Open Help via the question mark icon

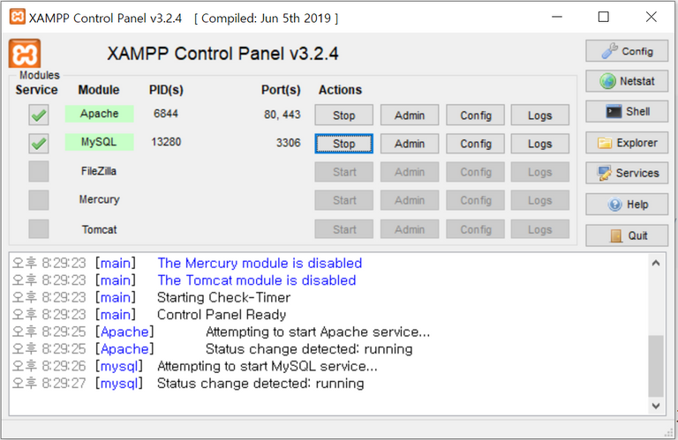coord(627,204)
